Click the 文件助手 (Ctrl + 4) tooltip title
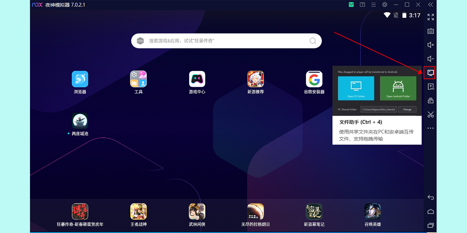The height and width of the screenshot is (233, 467). pos(361,122)
